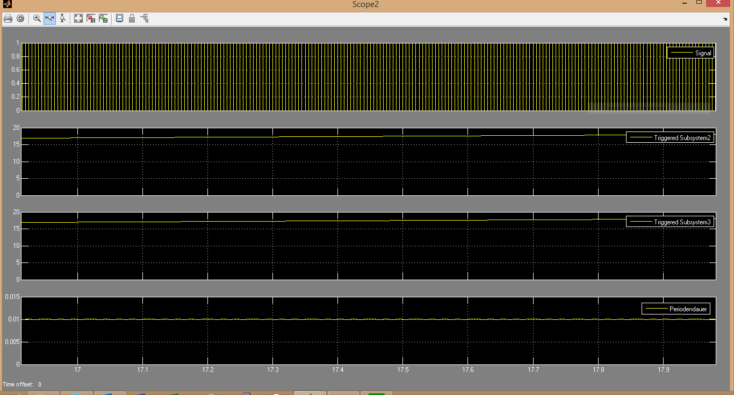
Task: Select the Zoom in magnifier tool
Action: click(37, 18)
